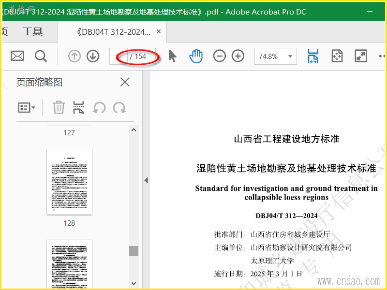This screenshot has height=290, width=387.
Task: Click the text 太原理工大学
Action: tap(272, 261)
